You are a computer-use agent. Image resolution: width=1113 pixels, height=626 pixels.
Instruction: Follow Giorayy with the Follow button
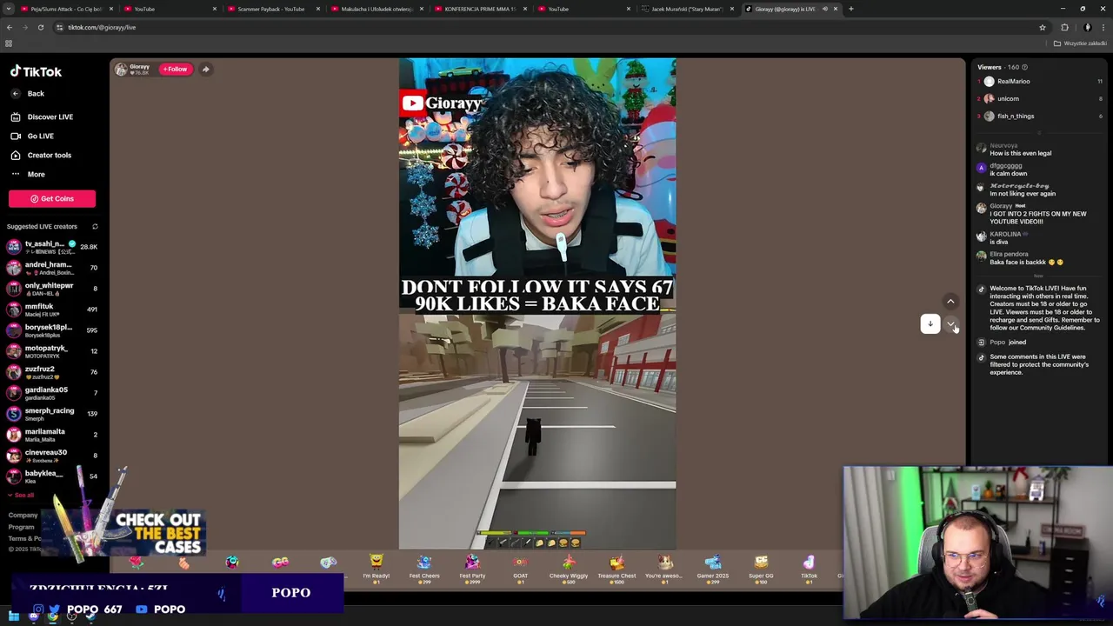pyautogui.click(x=175, y=69)
